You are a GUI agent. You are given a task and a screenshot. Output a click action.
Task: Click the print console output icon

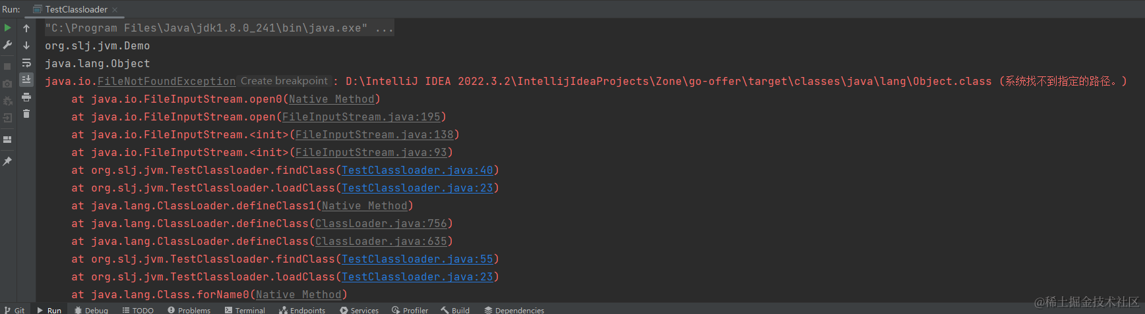(x=26, y=97)
